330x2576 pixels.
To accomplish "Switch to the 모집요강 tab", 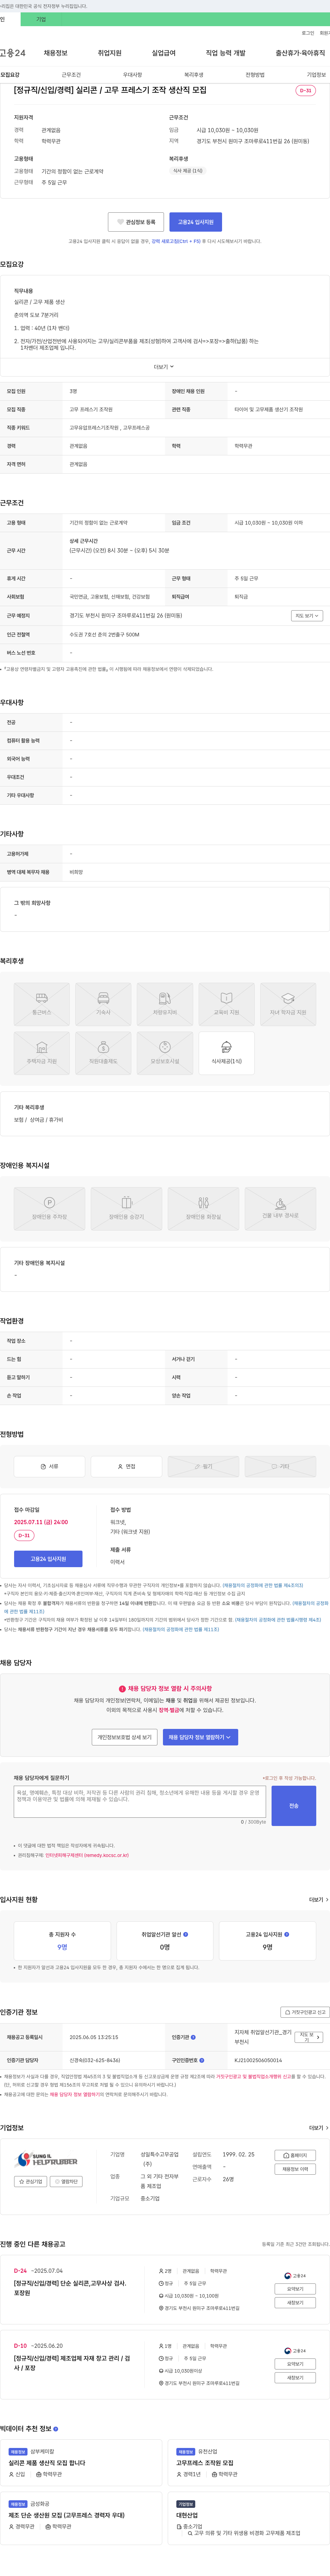I will point(10,75).
